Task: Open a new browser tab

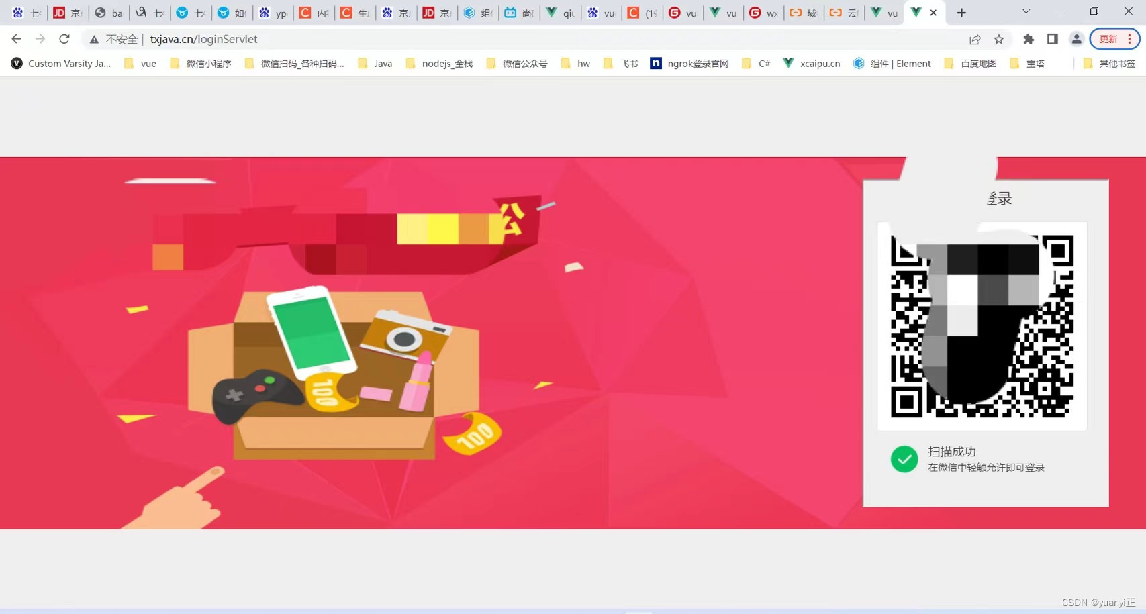Action: click(x=961, y=13)
